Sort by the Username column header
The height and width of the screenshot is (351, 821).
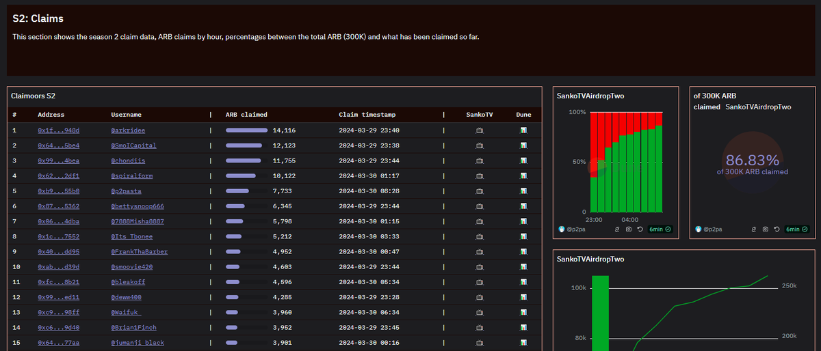pos(127,115)
